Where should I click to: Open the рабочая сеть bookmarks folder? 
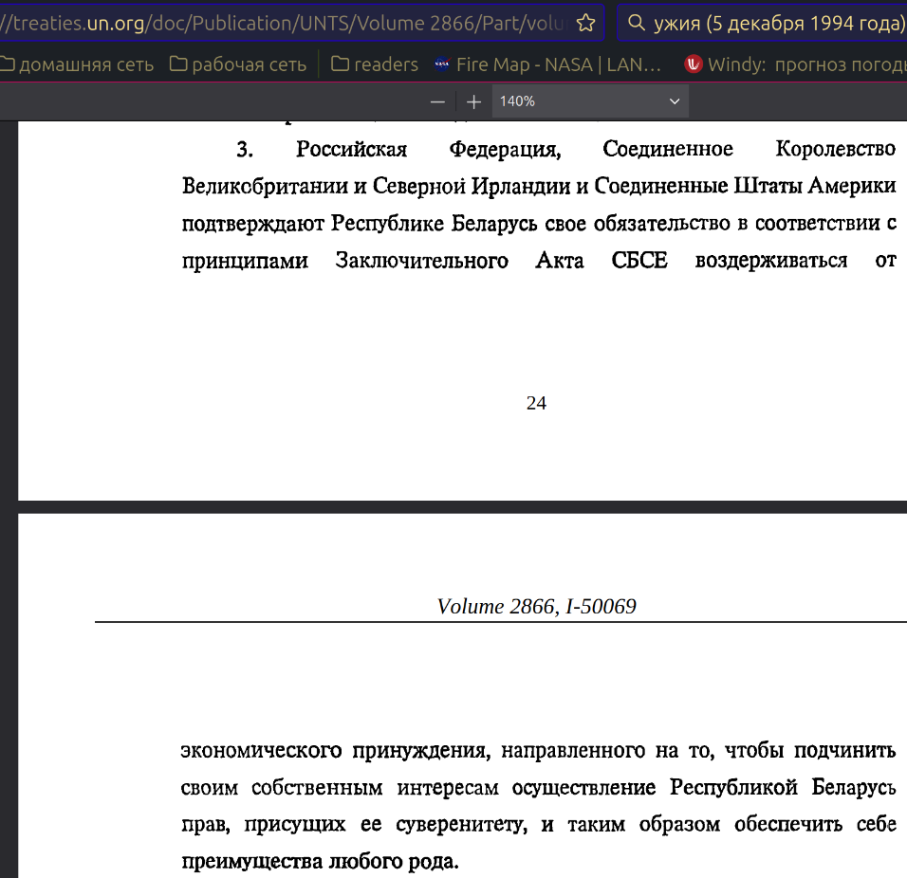pyautogui.click(x=238, y=64)
